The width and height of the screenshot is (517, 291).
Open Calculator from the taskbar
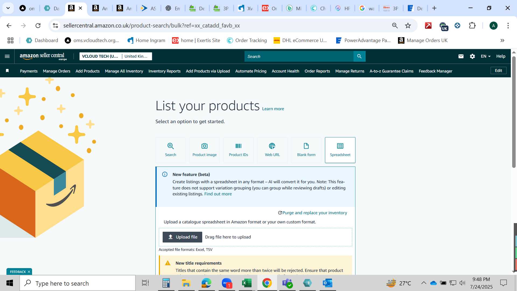(166, 283)
